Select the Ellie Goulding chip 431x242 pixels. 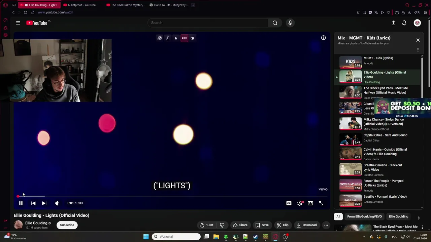(x=398, y=216)
